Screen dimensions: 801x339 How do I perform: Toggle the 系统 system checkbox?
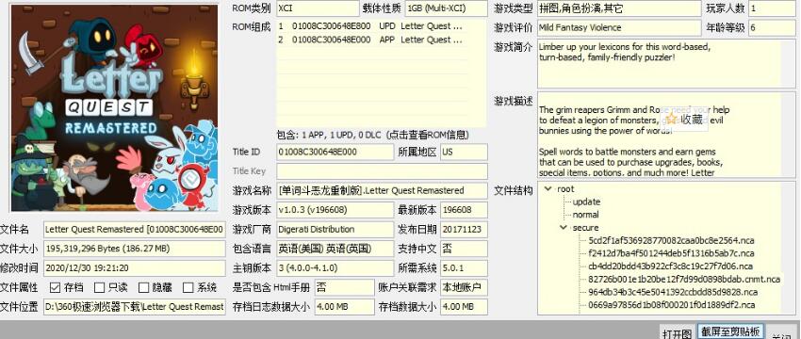point(188,287)
